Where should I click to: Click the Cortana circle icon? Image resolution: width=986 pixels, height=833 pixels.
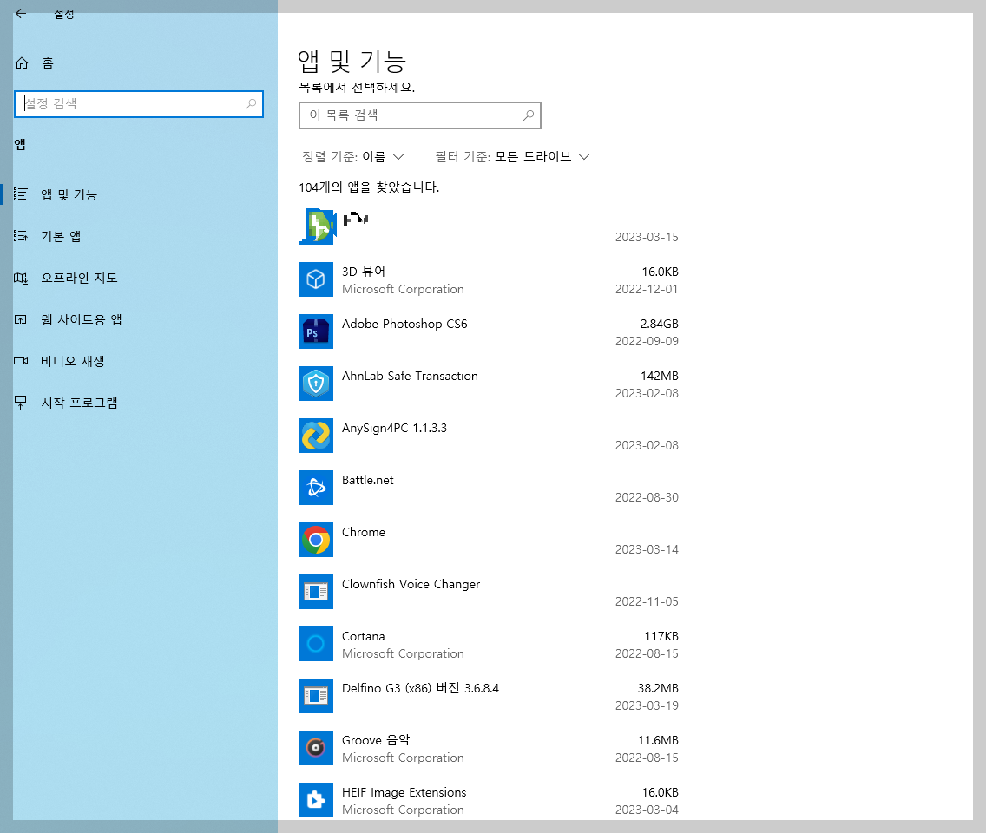click(316, 644)
